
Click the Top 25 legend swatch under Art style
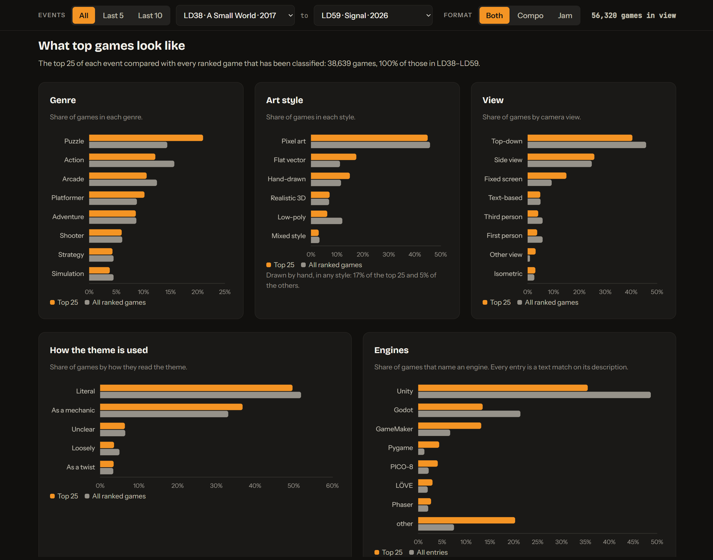pos(269,265)
